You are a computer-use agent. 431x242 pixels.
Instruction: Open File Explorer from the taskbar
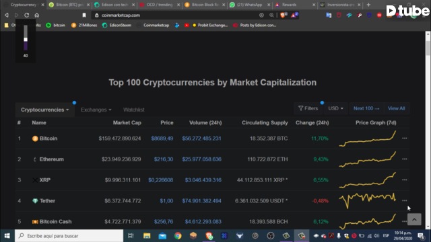pyautogui.click(x=147, y=236)
